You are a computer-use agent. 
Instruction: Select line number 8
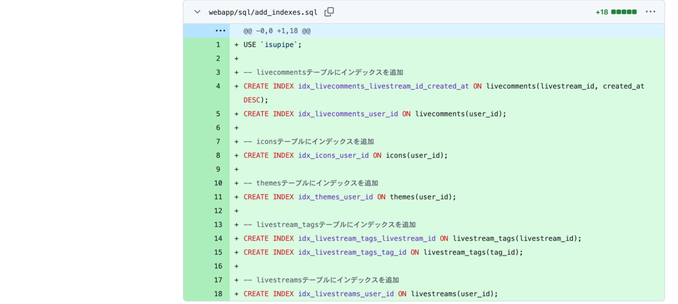point(218,155)
